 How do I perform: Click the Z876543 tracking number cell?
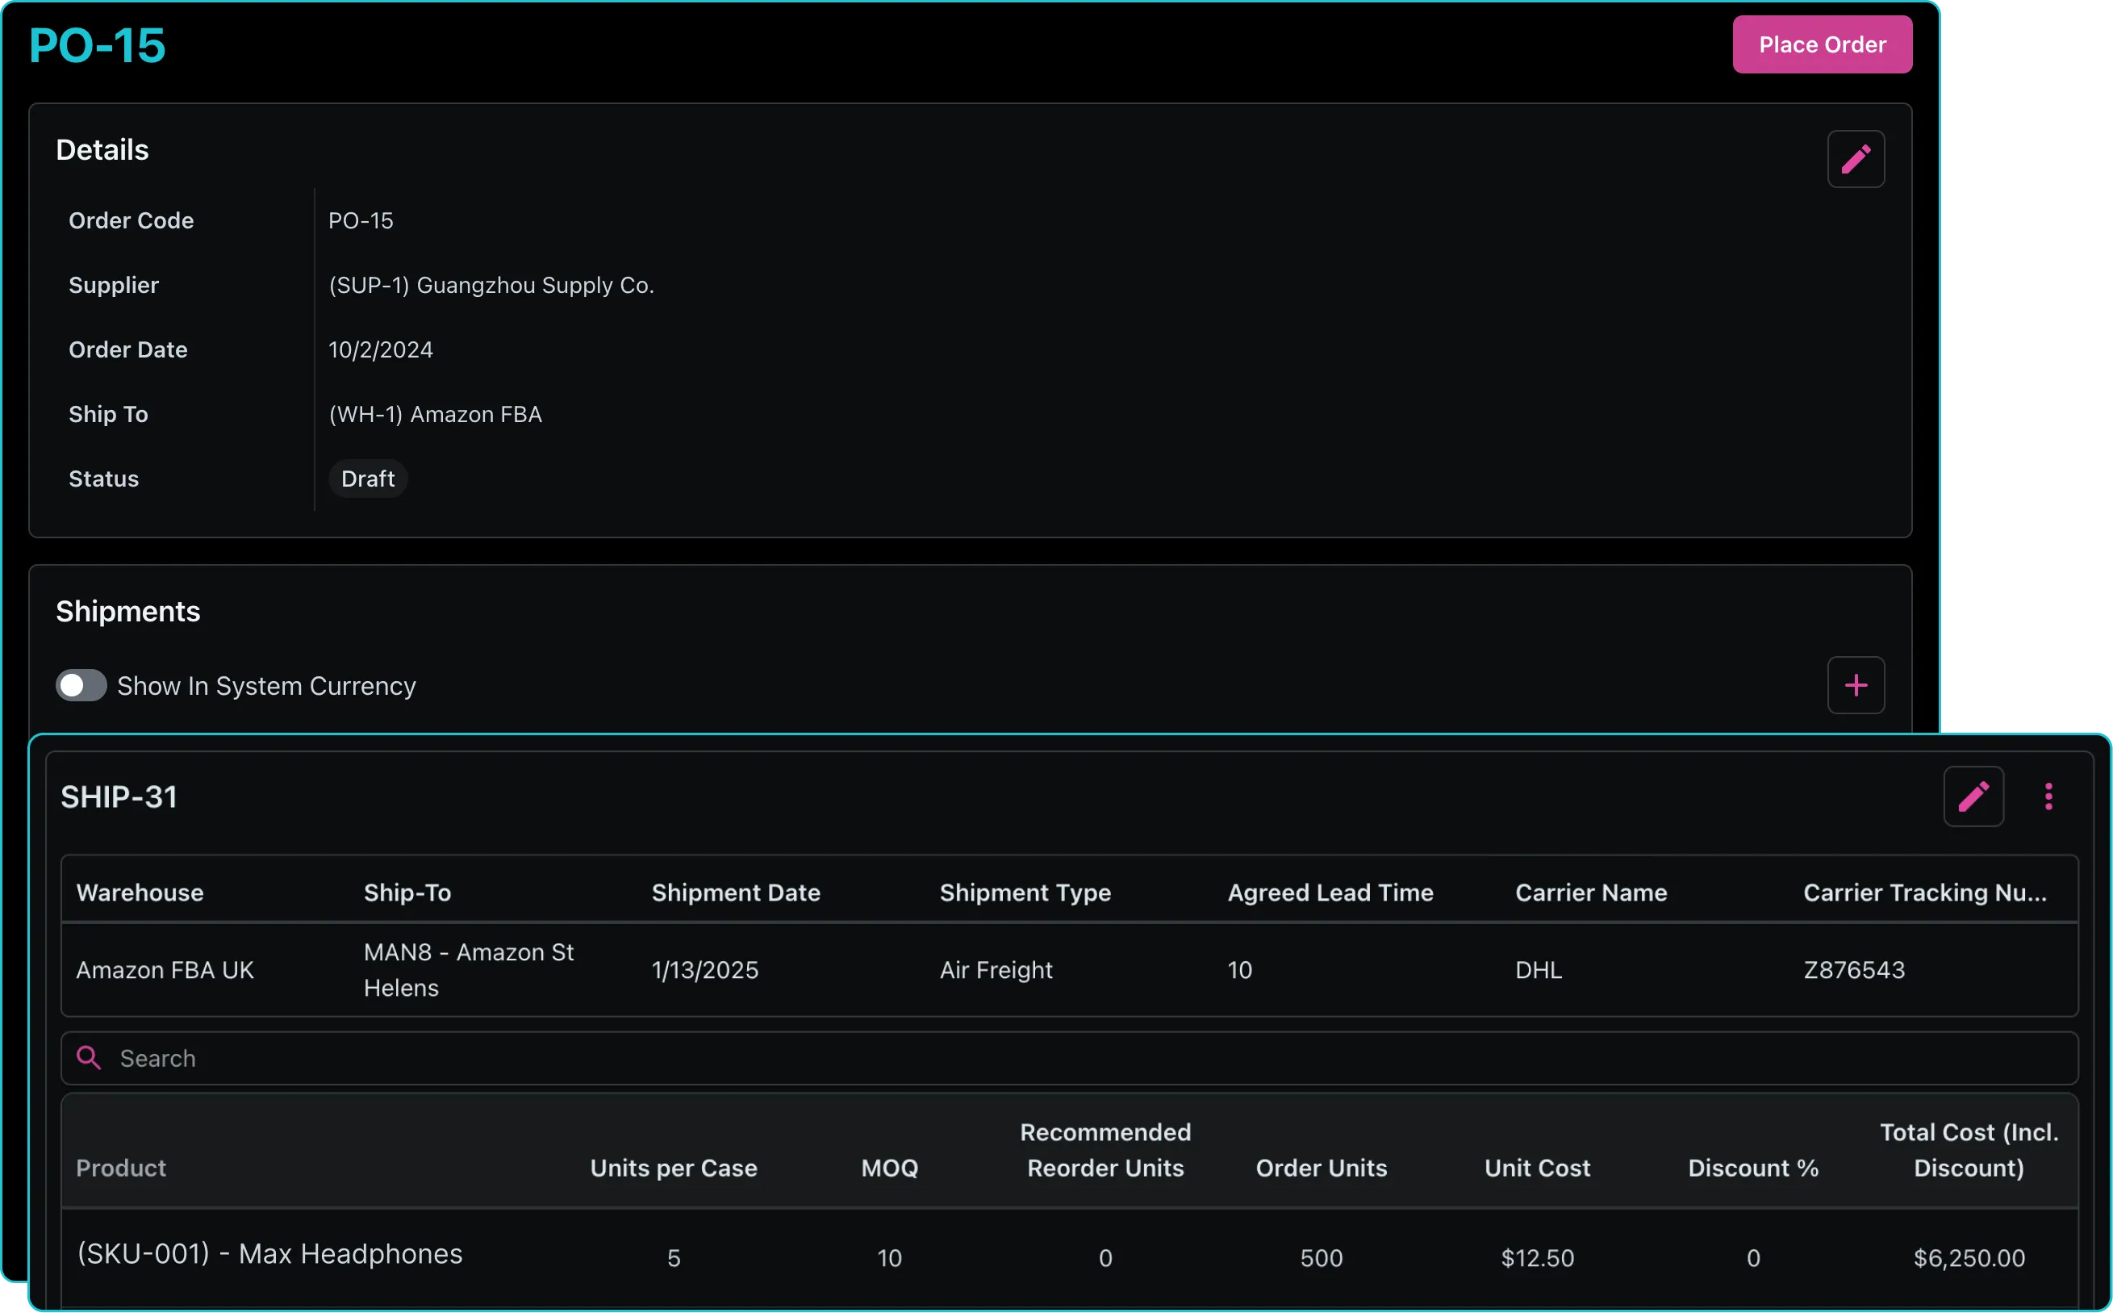click(1853, 970)
